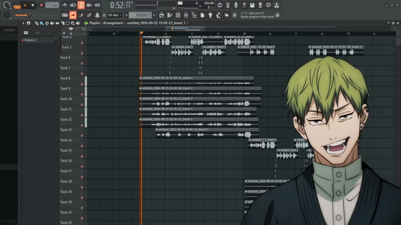
Task: Adjust the 111.000 tempo field
Action: [52, 5]
